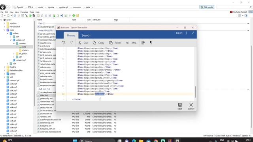This screenshot has width=253, height=142.
Task: Switch the editor syntax via the XML button
Action: (131, 43)
